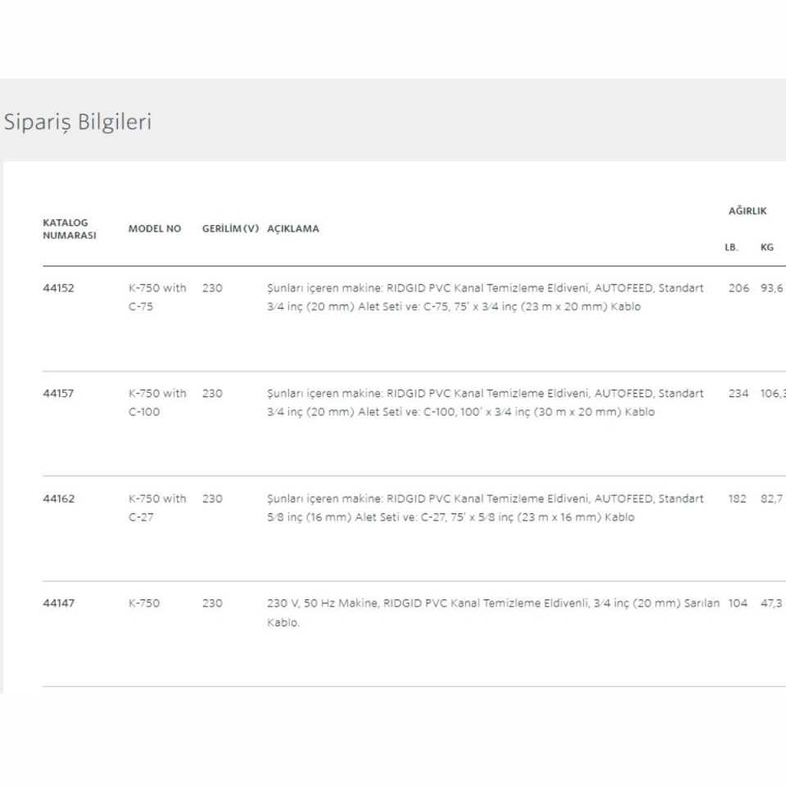This screenshot has height=786, width=786.
Task: Click the K-750 with C-100 model cell
Action: tap(157, 402)
